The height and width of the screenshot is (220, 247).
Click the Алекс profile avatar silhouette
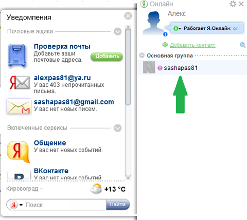pos(153,23)
